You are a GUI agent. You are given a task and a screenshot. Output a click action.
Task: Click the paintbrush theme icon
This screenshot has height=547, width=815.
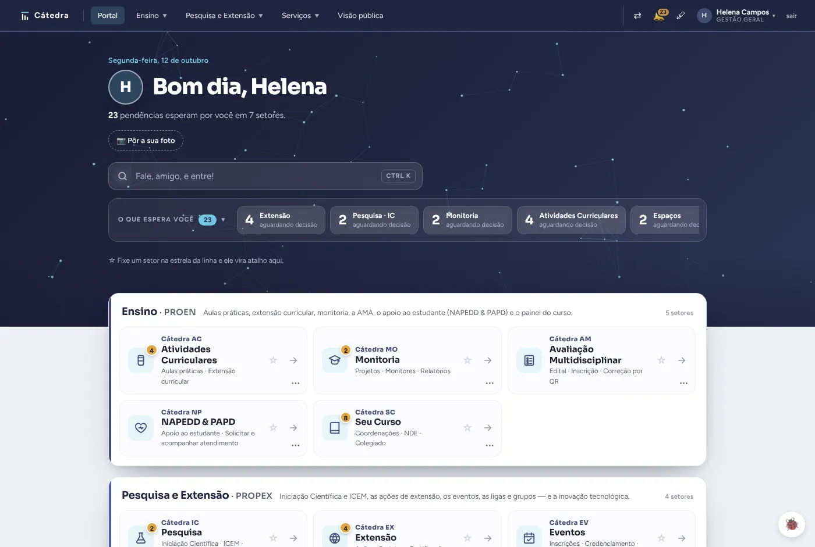point(681,16)
